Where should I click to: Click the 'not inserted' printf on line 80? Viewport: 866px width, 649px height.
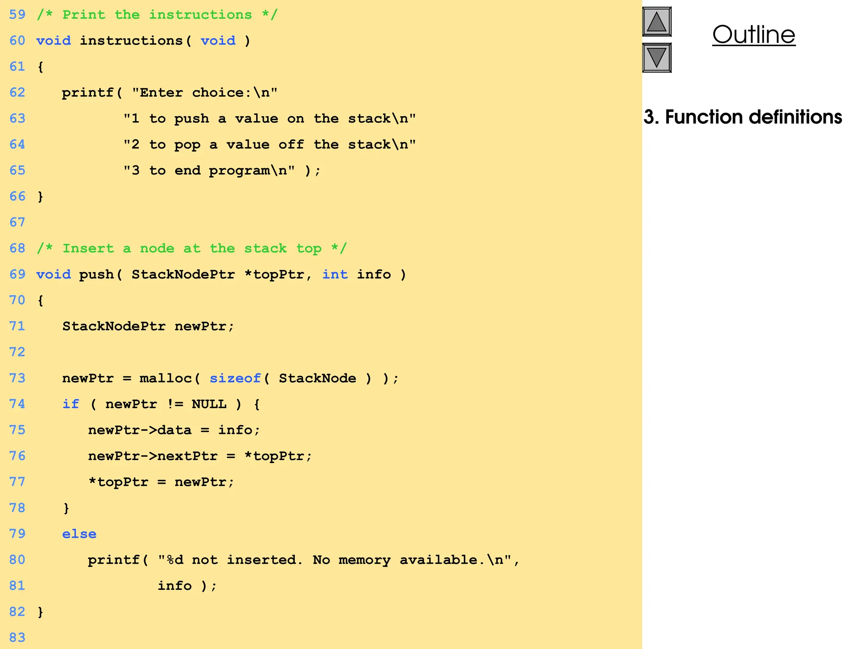304,560
